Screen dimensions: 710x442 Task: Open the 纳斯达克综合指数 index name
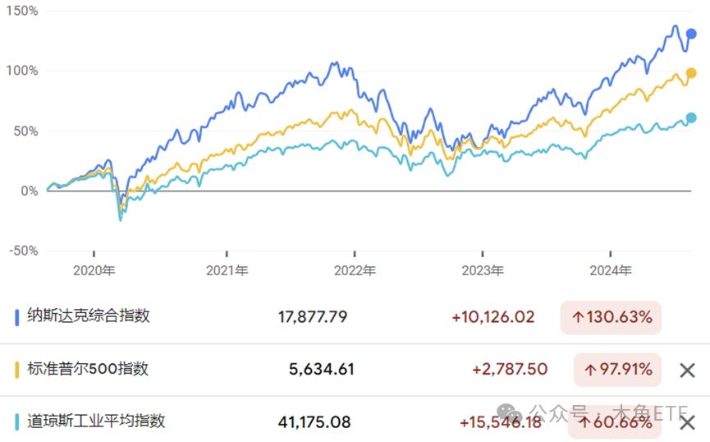(89, 316)
